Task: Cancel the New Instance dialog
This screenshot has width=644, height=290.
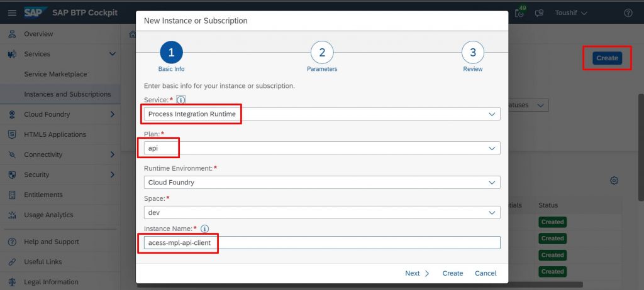Action: [486, 273]
